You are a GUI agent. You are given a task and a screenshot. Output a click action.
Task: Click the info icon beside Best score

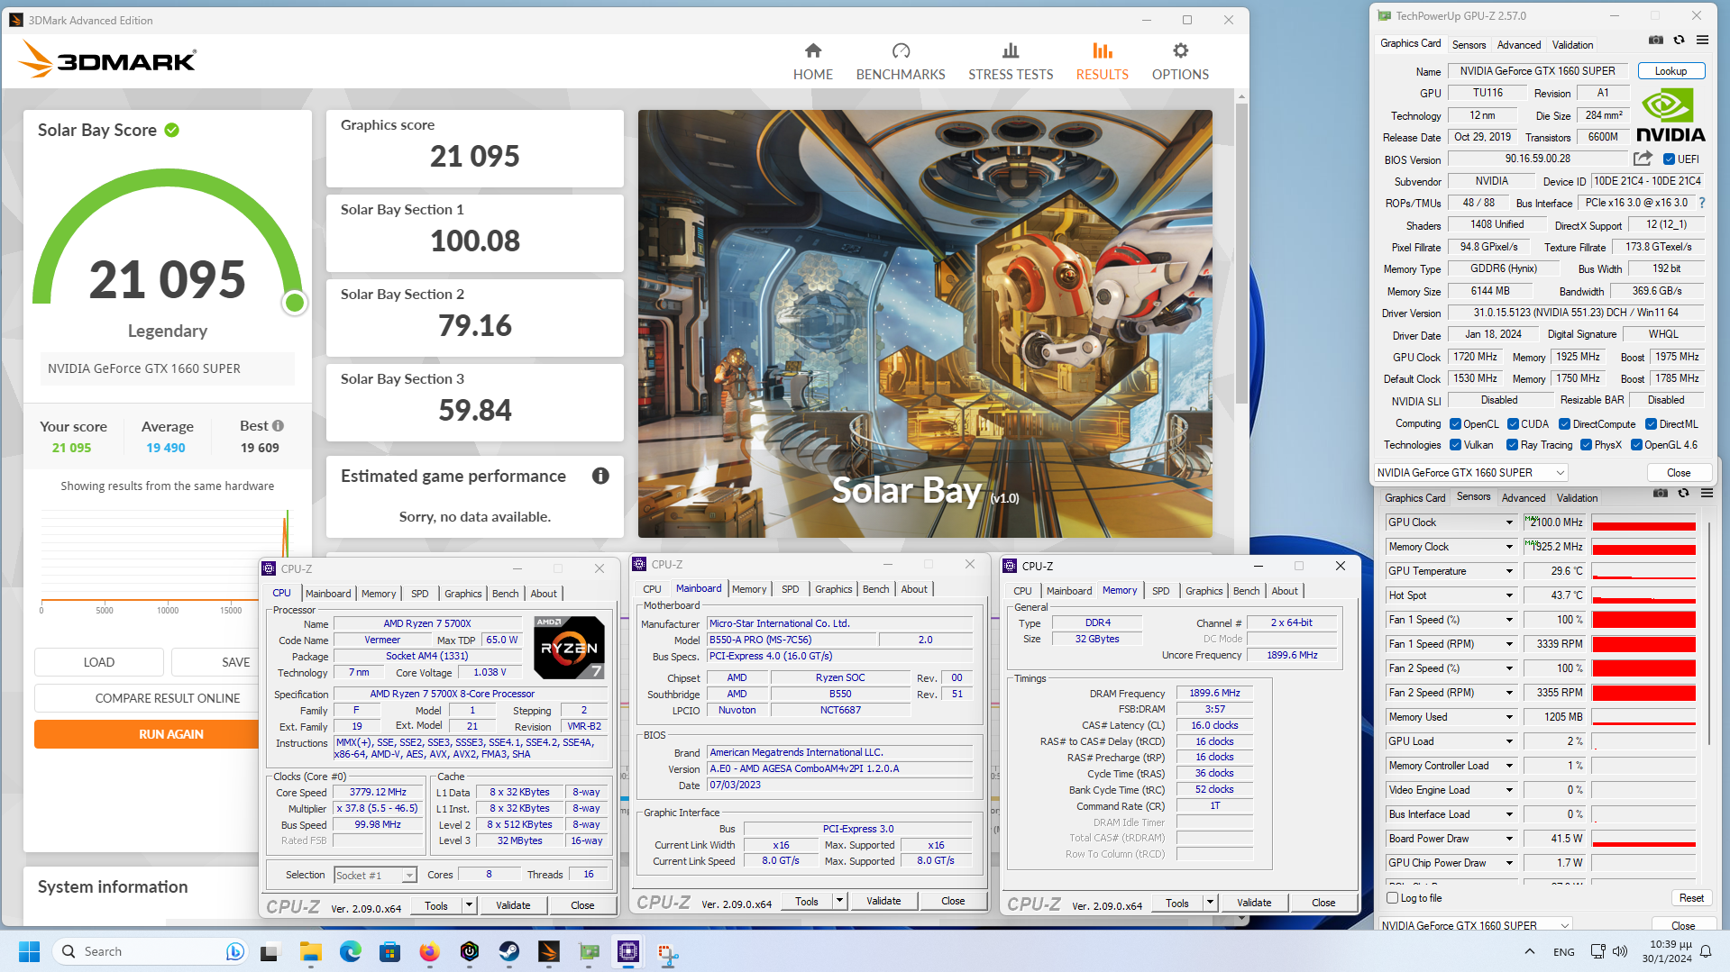coord(278,426)
